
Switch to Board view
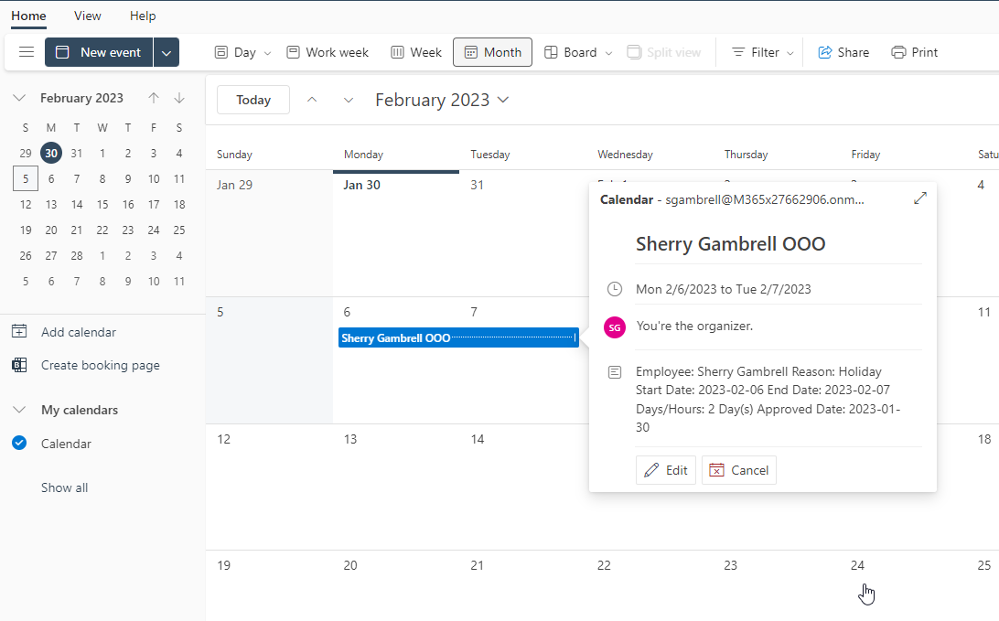tap(571, 52)
